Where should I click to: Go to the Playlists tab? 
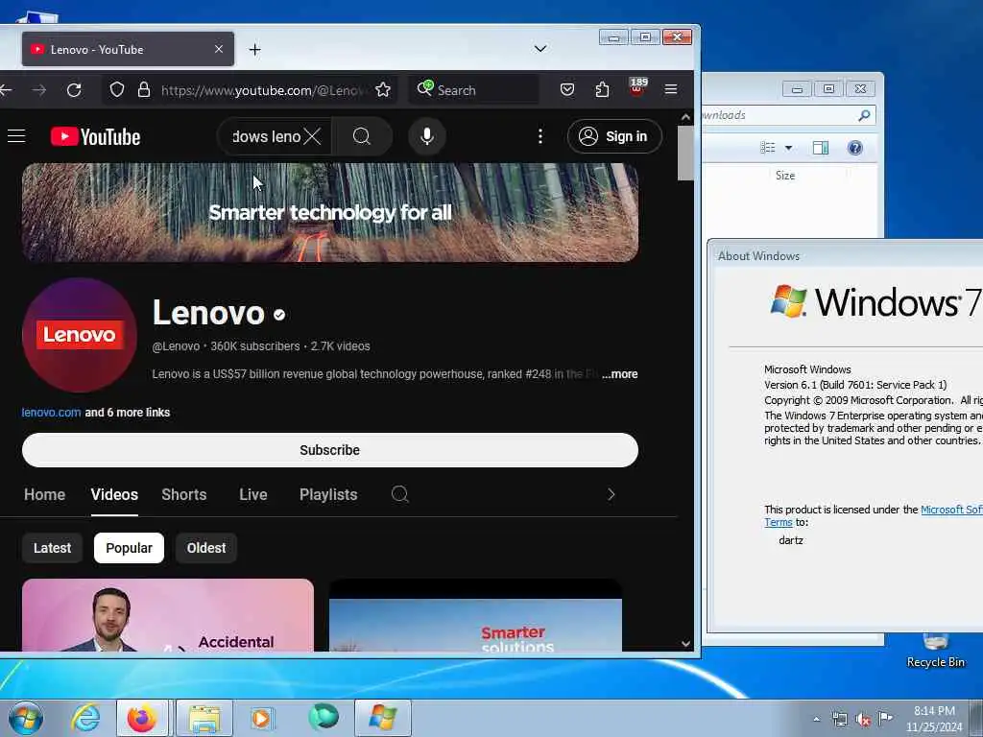[328, 494]
